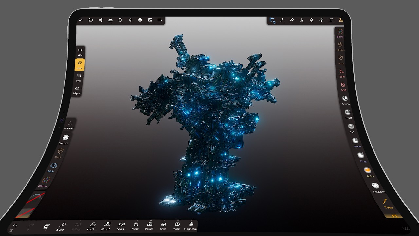Undo the last action (42)
The width and height of the screenshot is (419, 236).
[14, 227]
